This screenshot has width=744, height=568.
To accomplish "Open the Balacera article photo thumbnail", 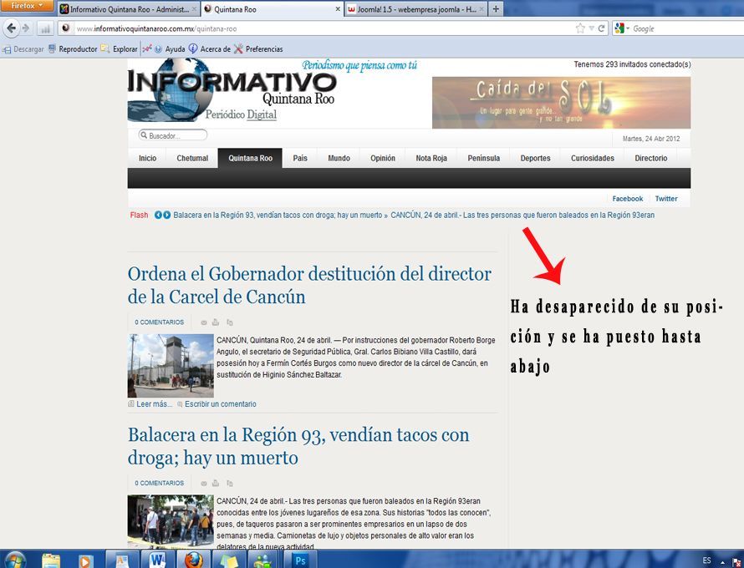I will tap(171, 521).
